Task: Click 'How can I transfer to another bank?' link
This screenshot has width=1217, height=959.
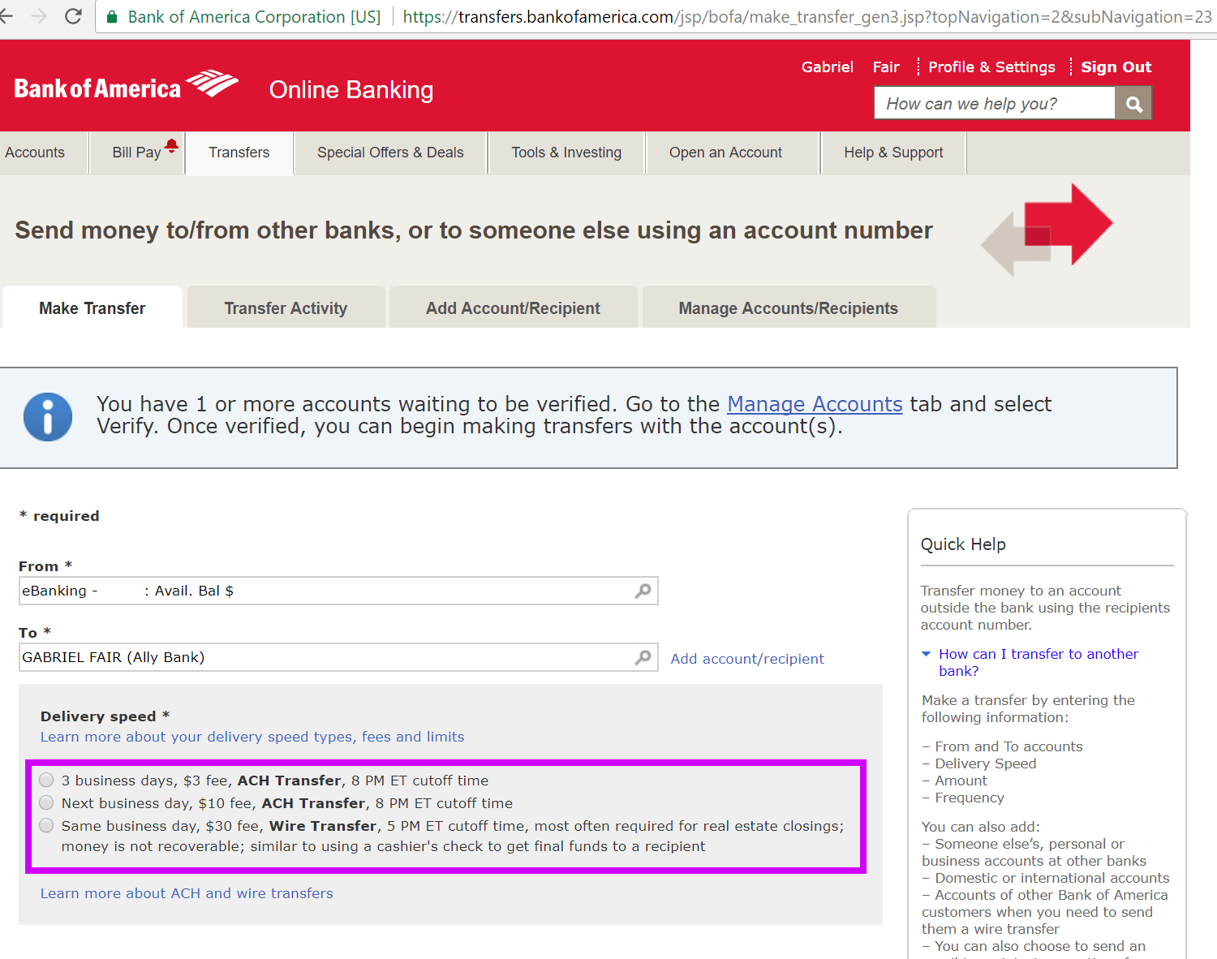Action: 1039,662
